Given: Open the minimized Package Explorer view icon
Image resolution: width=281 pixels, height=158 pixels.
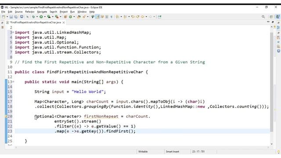Looking at the screenshot, I should pos(2,27).
